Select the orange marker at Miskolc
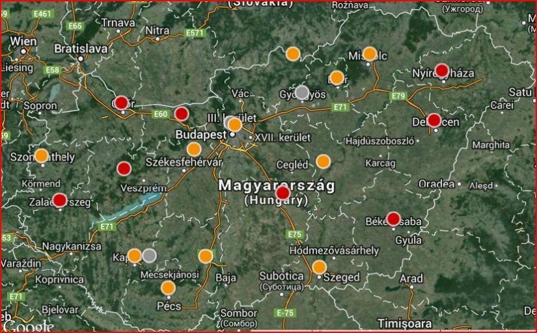Image resolution: width=537 pixels, height=333 pixels. click(x=370, y=54)
